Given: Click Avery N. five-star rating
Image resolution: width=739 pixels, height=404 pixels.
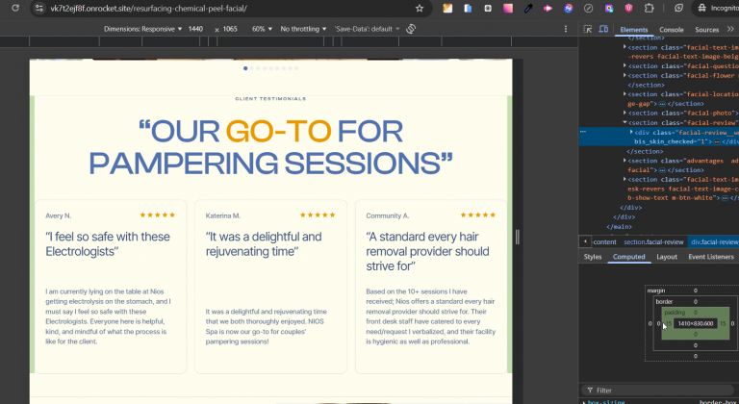Looking at the screenshot, I should (158, 215).
